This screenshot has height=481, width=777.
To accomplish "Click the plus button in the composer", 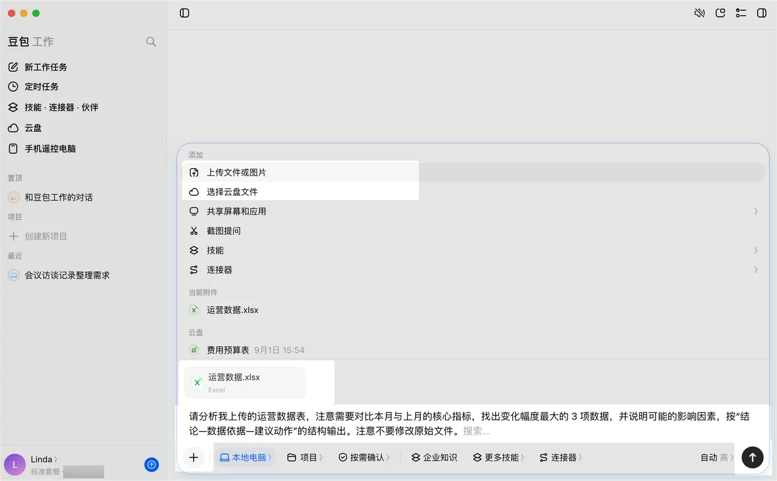I will [194, 457].
